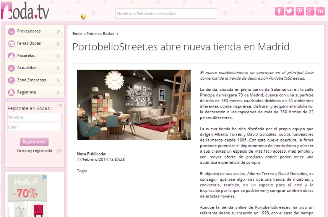Open Pasarelas menu item
Image resolution: width=328 pixels, height=217 pixels.
(x=34, y=55)
